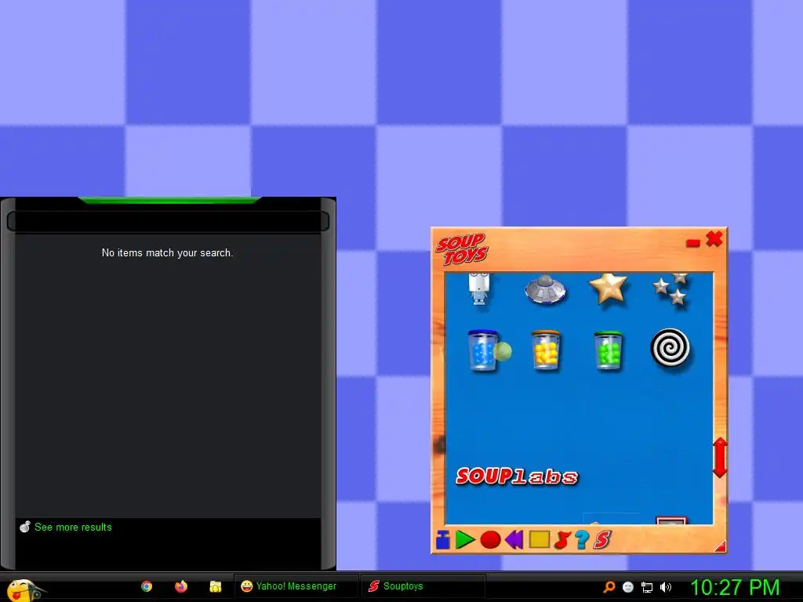
Task: Switch to Souptoys taskbar button
Action: (423, 586)
